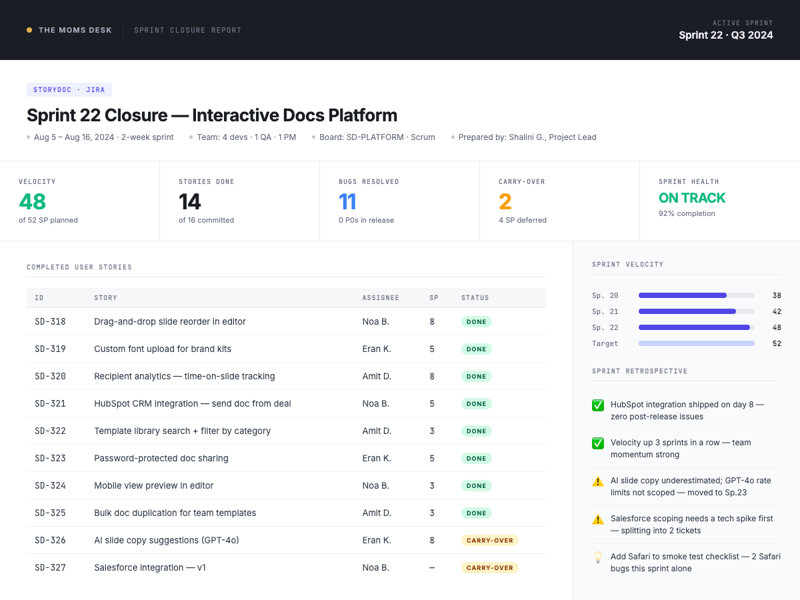Click 'Sprint 22 · Q3 2024' in header
Viewport: 800px width, 600px height.
(x=726, y=35)
